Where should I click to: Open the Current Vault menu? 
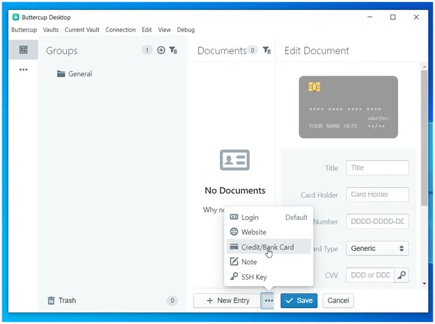82,30
